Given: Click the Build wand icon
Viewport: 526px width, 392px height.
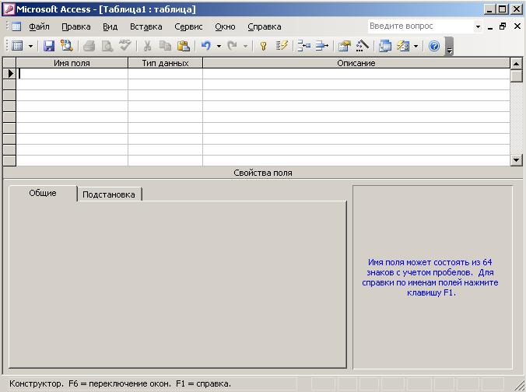Looking at the screenshot, I should (363, 46).
